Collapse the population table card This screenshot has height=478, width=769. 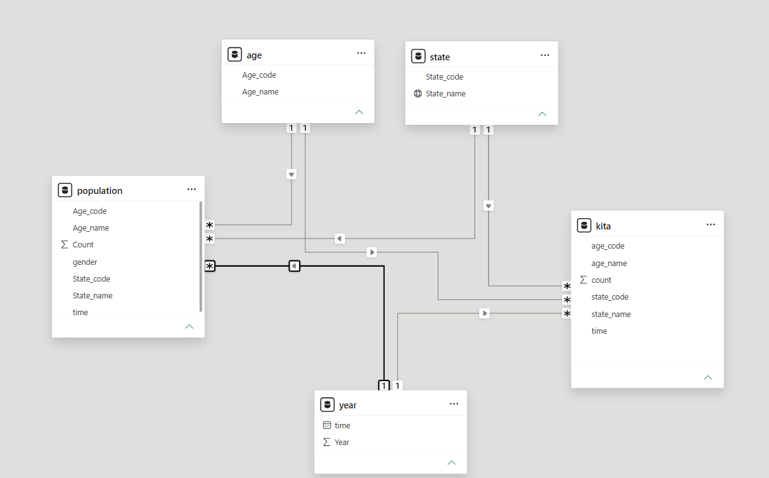(189, 326)
